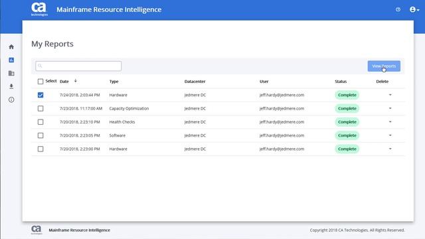Click Jedmere DC in Software row
The image size is (425, 239).
coord(195,135)
